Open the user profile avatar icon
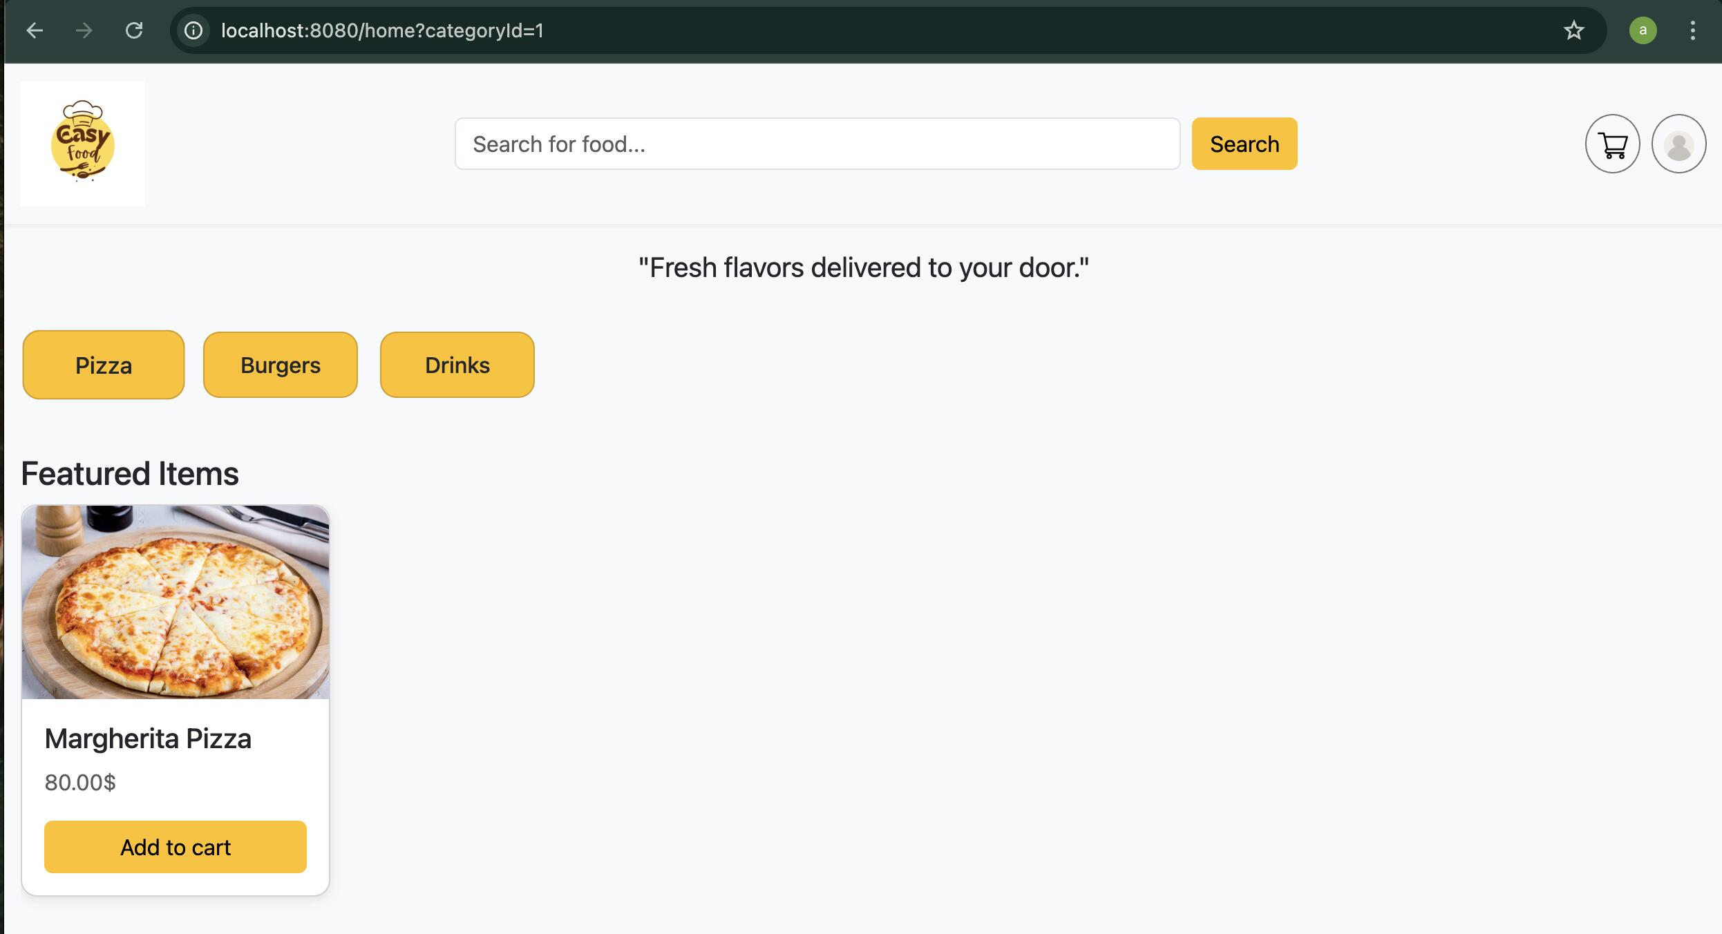This screenshot has height=934, width=1722. tap(1678, 144)
